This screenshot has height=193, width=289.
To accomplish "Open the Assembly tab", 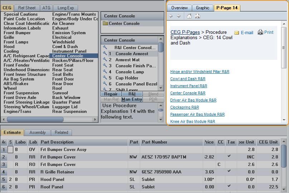I will coord(38,132).
